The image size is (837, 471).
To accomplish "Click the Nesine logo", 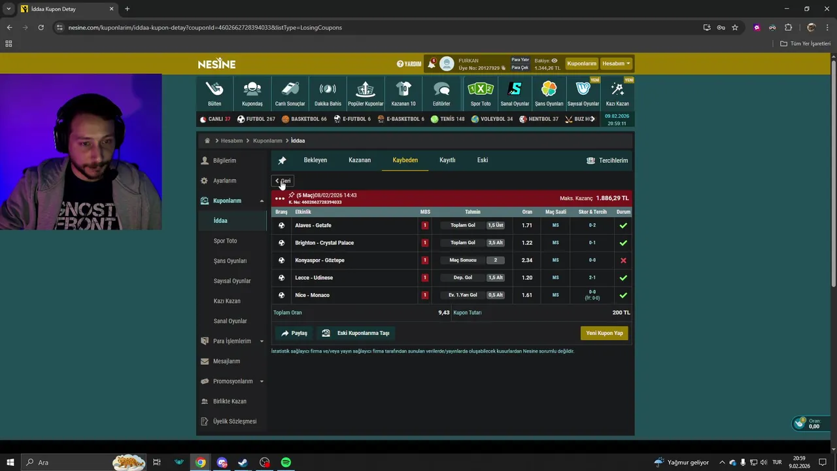I will point(216,63).
